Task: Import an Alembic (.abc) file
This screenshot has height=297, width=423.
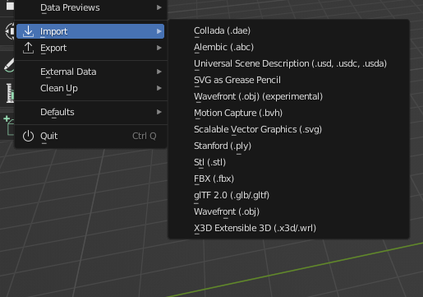Action: coord(289,47)
